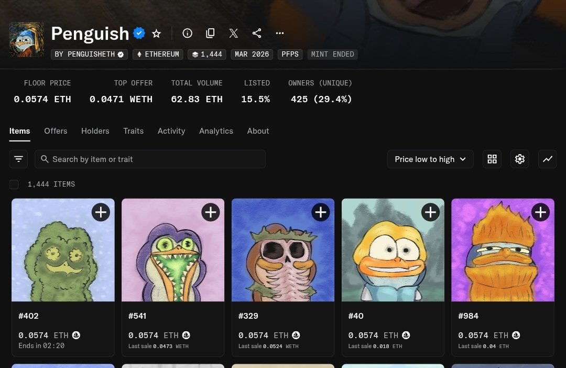Open the About tab

pos(258,131)
